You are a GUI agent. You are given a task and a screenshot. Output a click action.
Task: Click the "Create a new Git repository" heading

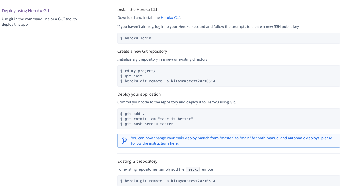click(x=142, y=51)
